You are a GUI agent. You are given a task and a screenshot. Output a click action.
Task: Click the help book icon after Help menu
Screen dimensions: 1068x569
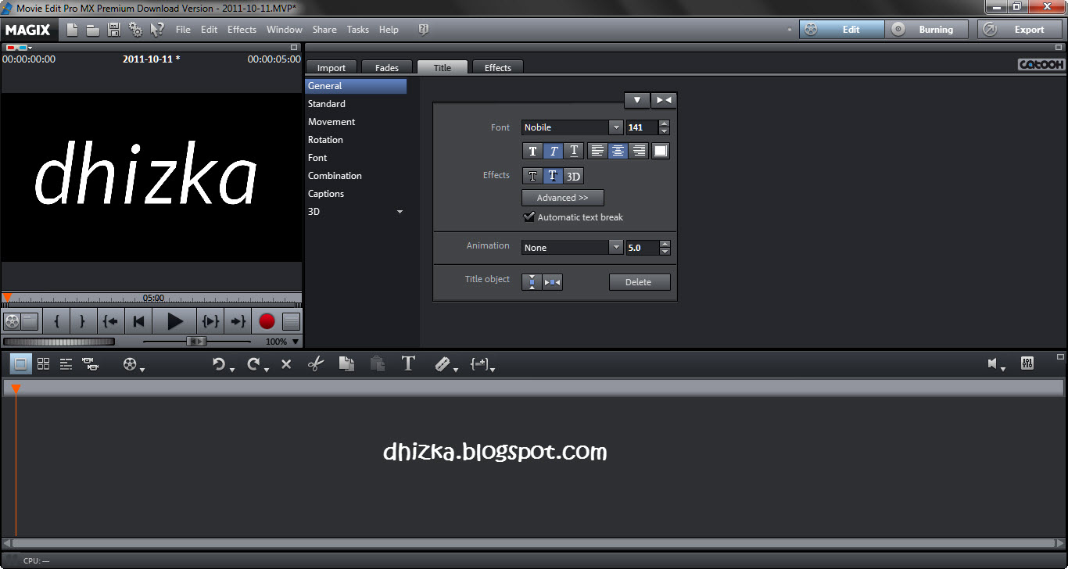point(423,30)
